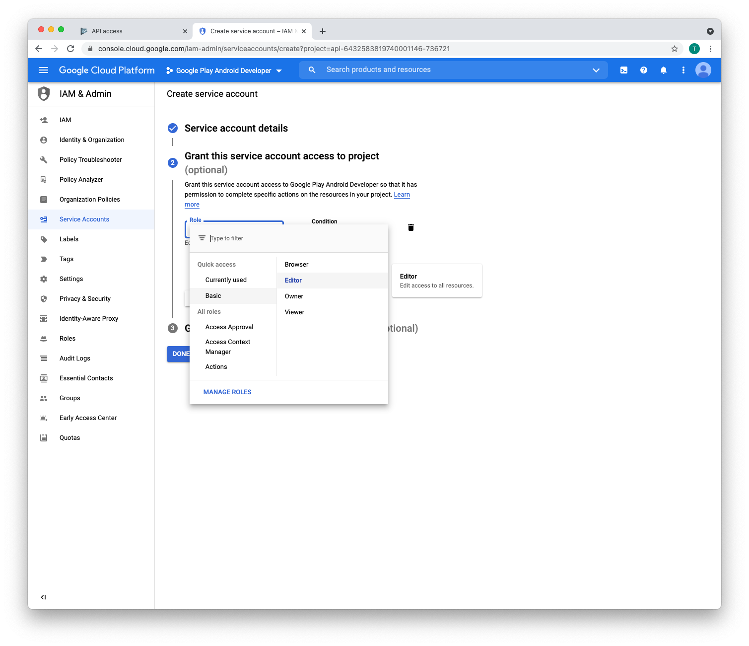Select Actions role category
This screenshot has height=646, width=749.
(233, 367)
